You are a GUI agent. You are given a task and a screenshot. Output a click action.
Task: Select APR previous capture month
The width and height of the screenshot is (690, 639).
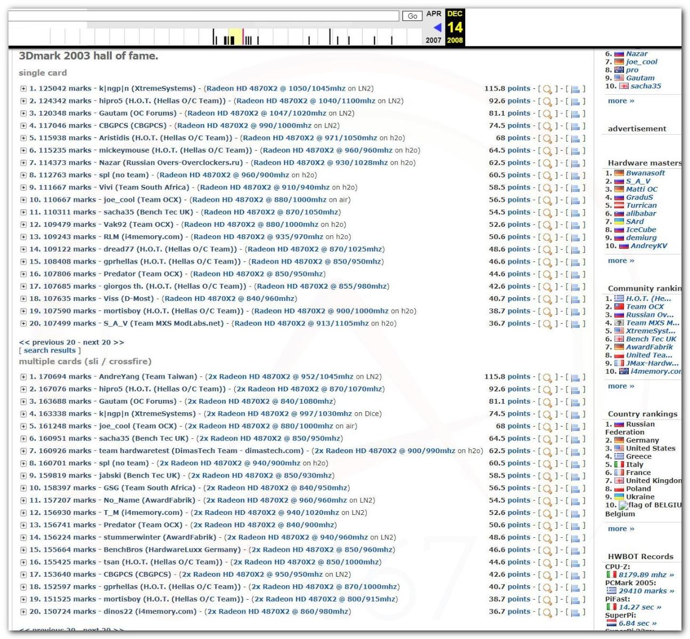point(434,14)
